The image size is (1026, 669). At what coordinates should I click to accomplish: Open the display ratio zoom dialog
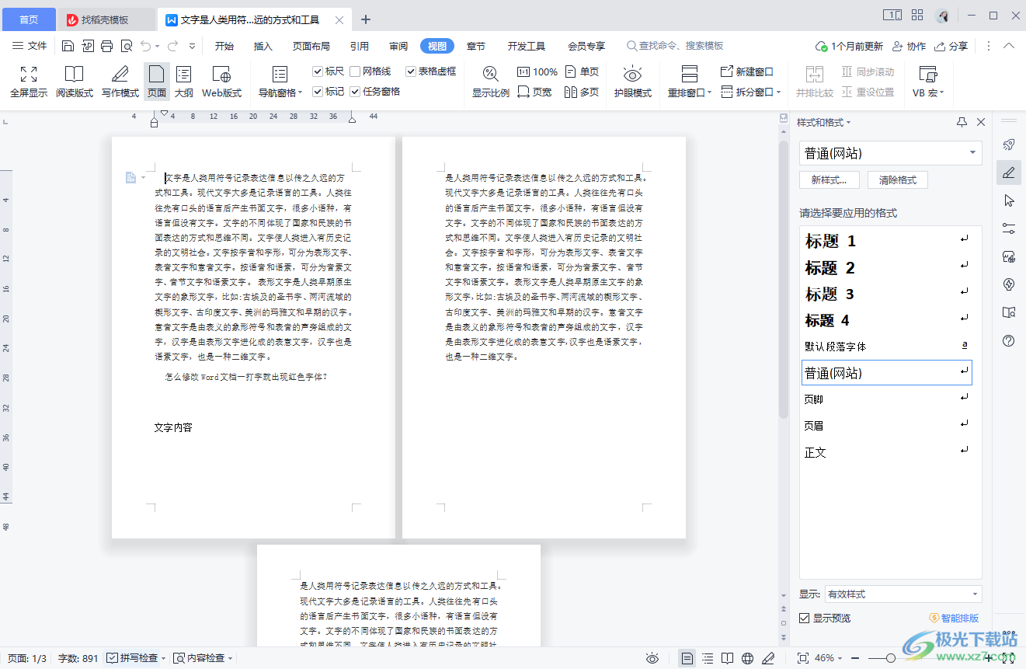[491, 82]
